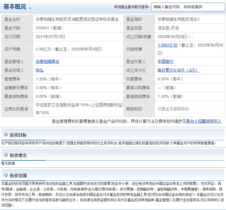Click the circle icon beside 投资理念
226x210 pixels.
[x=6, y=155]
